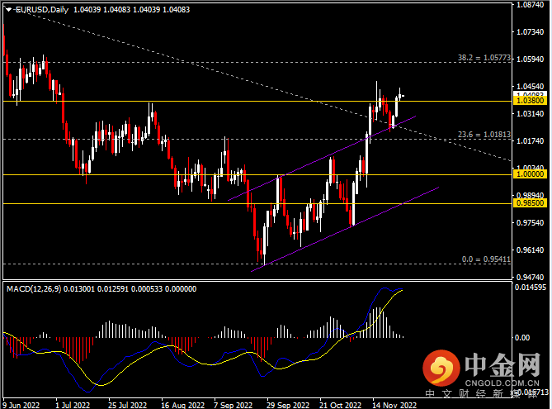
Task: Click the 29 Sep 2022 date label
Action: tap(289, 405)
